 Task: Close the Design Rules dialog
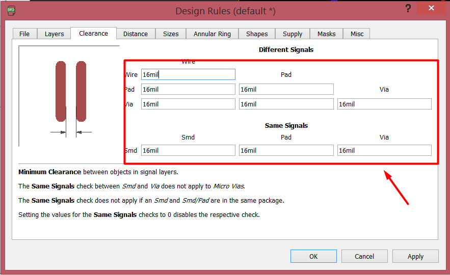[431, 9]
